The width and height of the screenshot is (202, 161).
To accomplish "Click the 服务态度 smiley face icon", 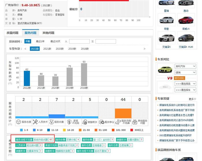I will pyautogui.click(x=18, y=122).
